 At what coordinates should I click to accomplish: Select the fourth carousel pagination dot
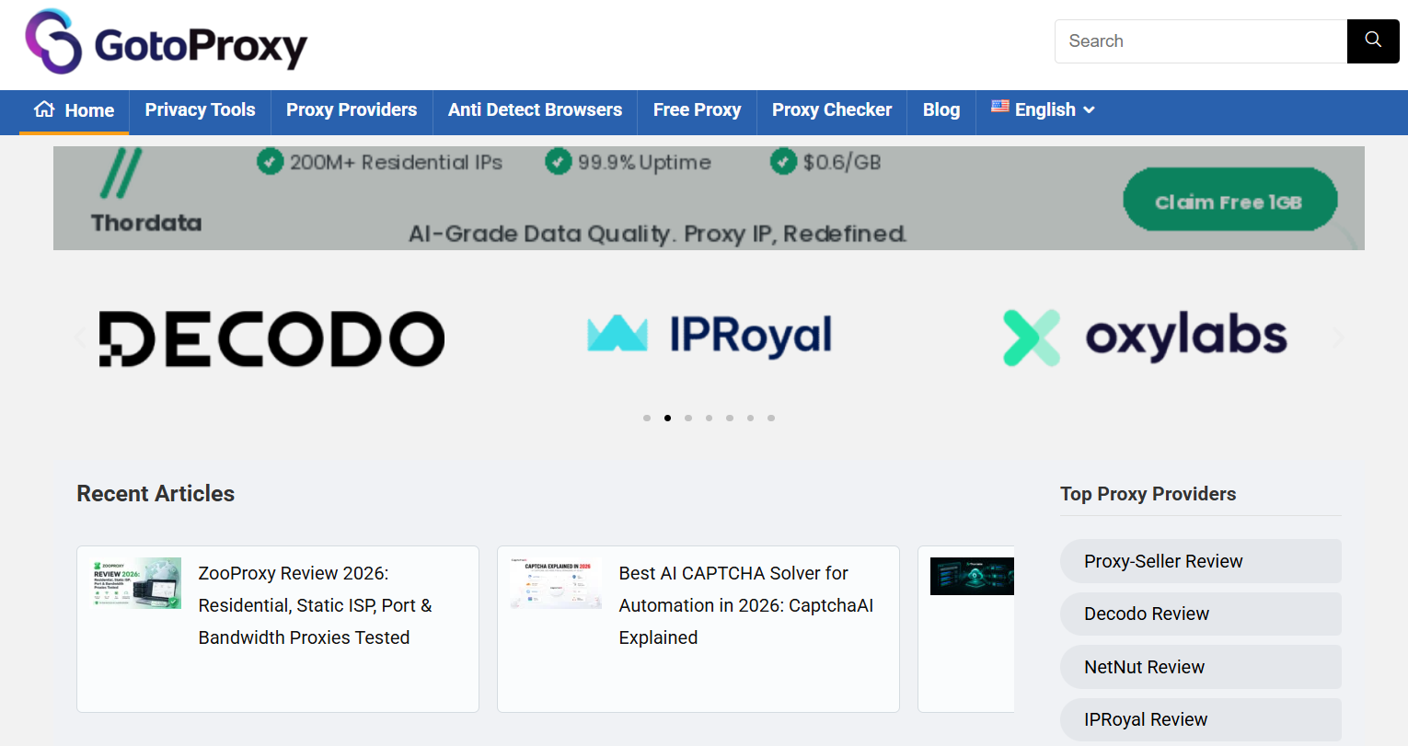[709, 418]
